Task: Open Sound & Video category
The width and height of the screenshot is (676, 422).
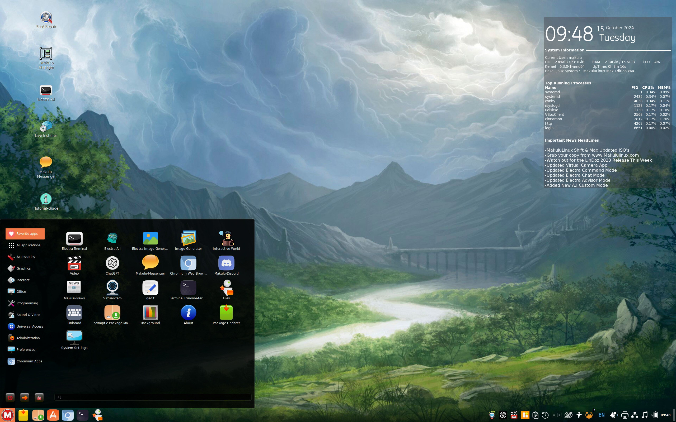Action: tap(25, 315)
